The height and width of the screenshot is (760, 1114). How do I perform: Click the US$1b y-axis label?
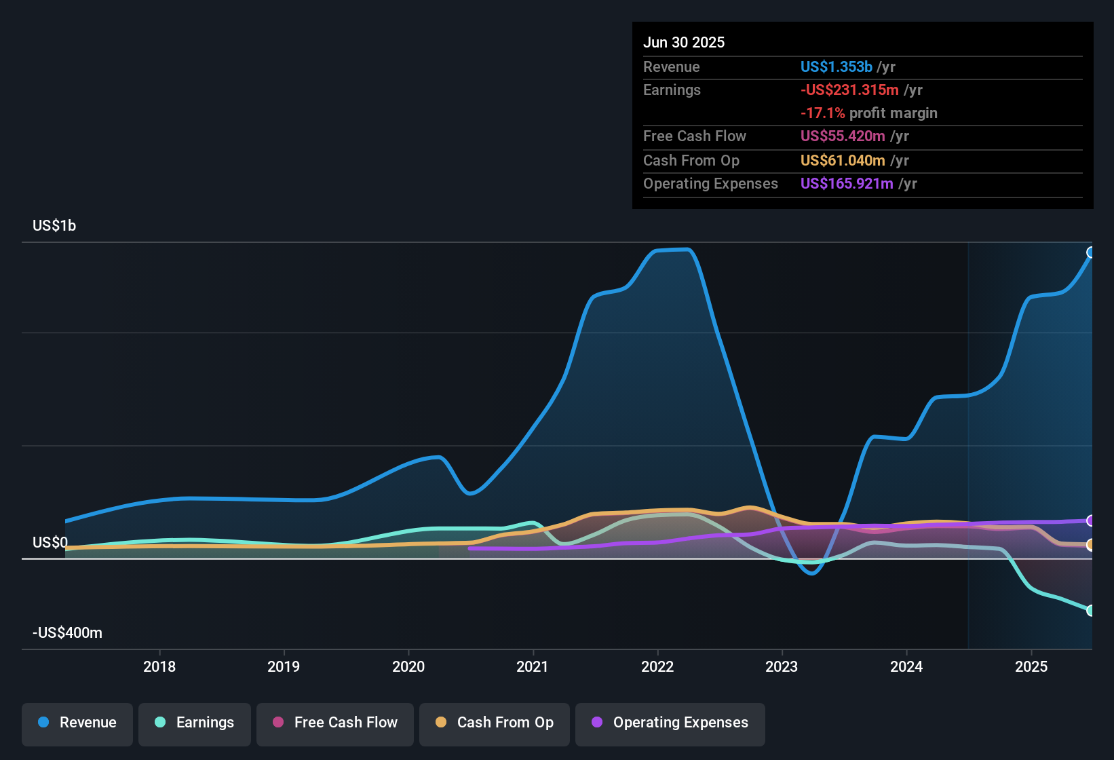(54, 226)
